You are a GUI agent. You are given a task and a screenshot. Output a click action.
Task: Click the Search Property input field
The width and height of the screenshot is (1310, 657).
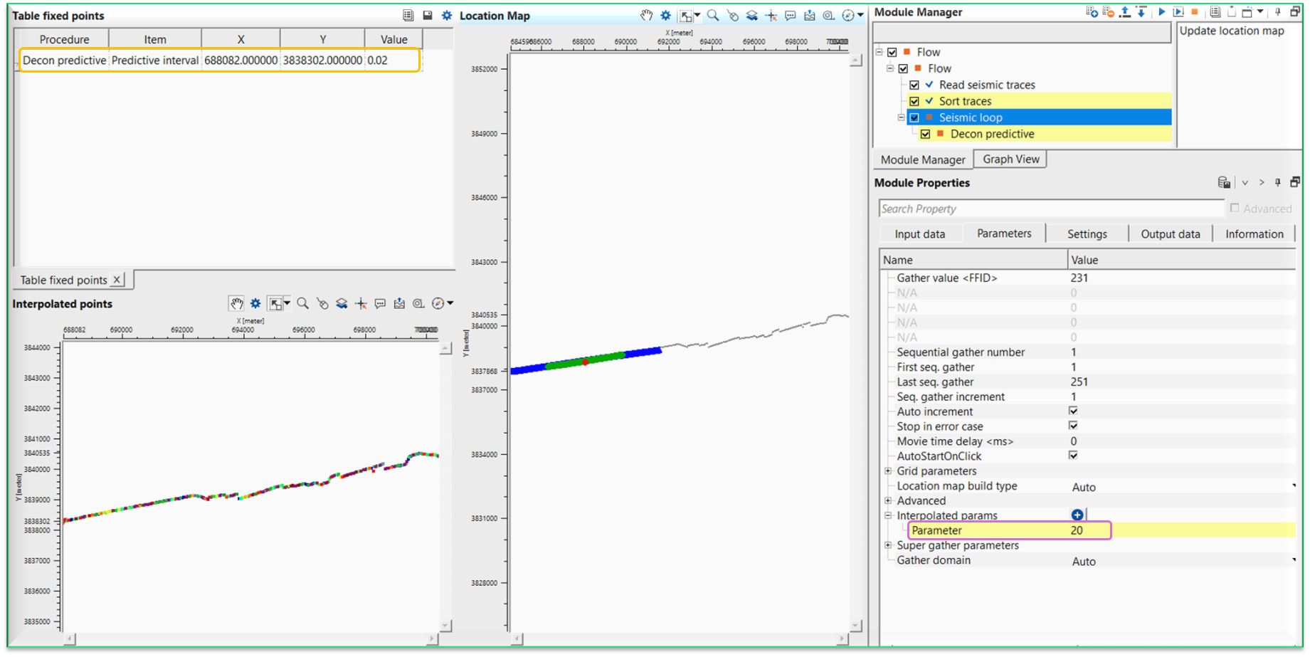point(1050,209)
